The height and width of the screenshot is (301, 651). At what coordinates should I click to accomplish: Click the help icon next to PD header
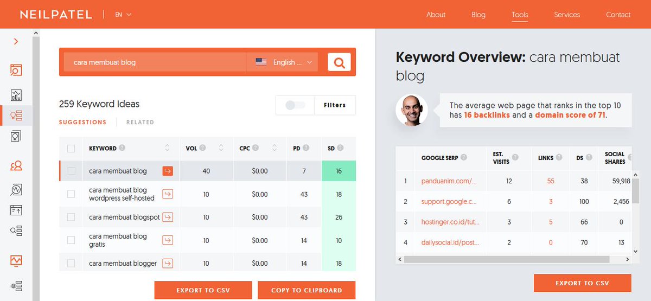point(307,148)
